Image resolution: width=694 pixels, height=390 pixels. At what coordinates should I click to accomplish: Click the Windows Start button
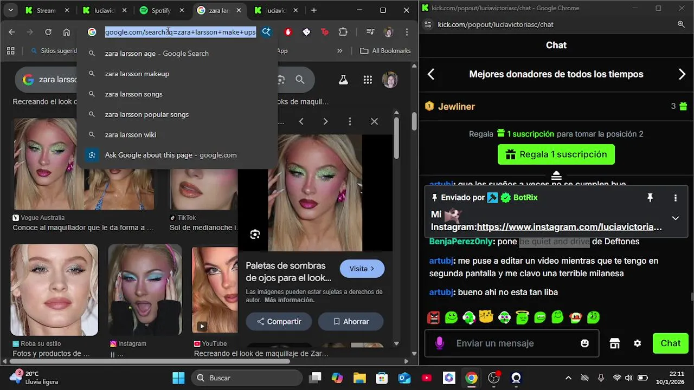pos(178,378)
